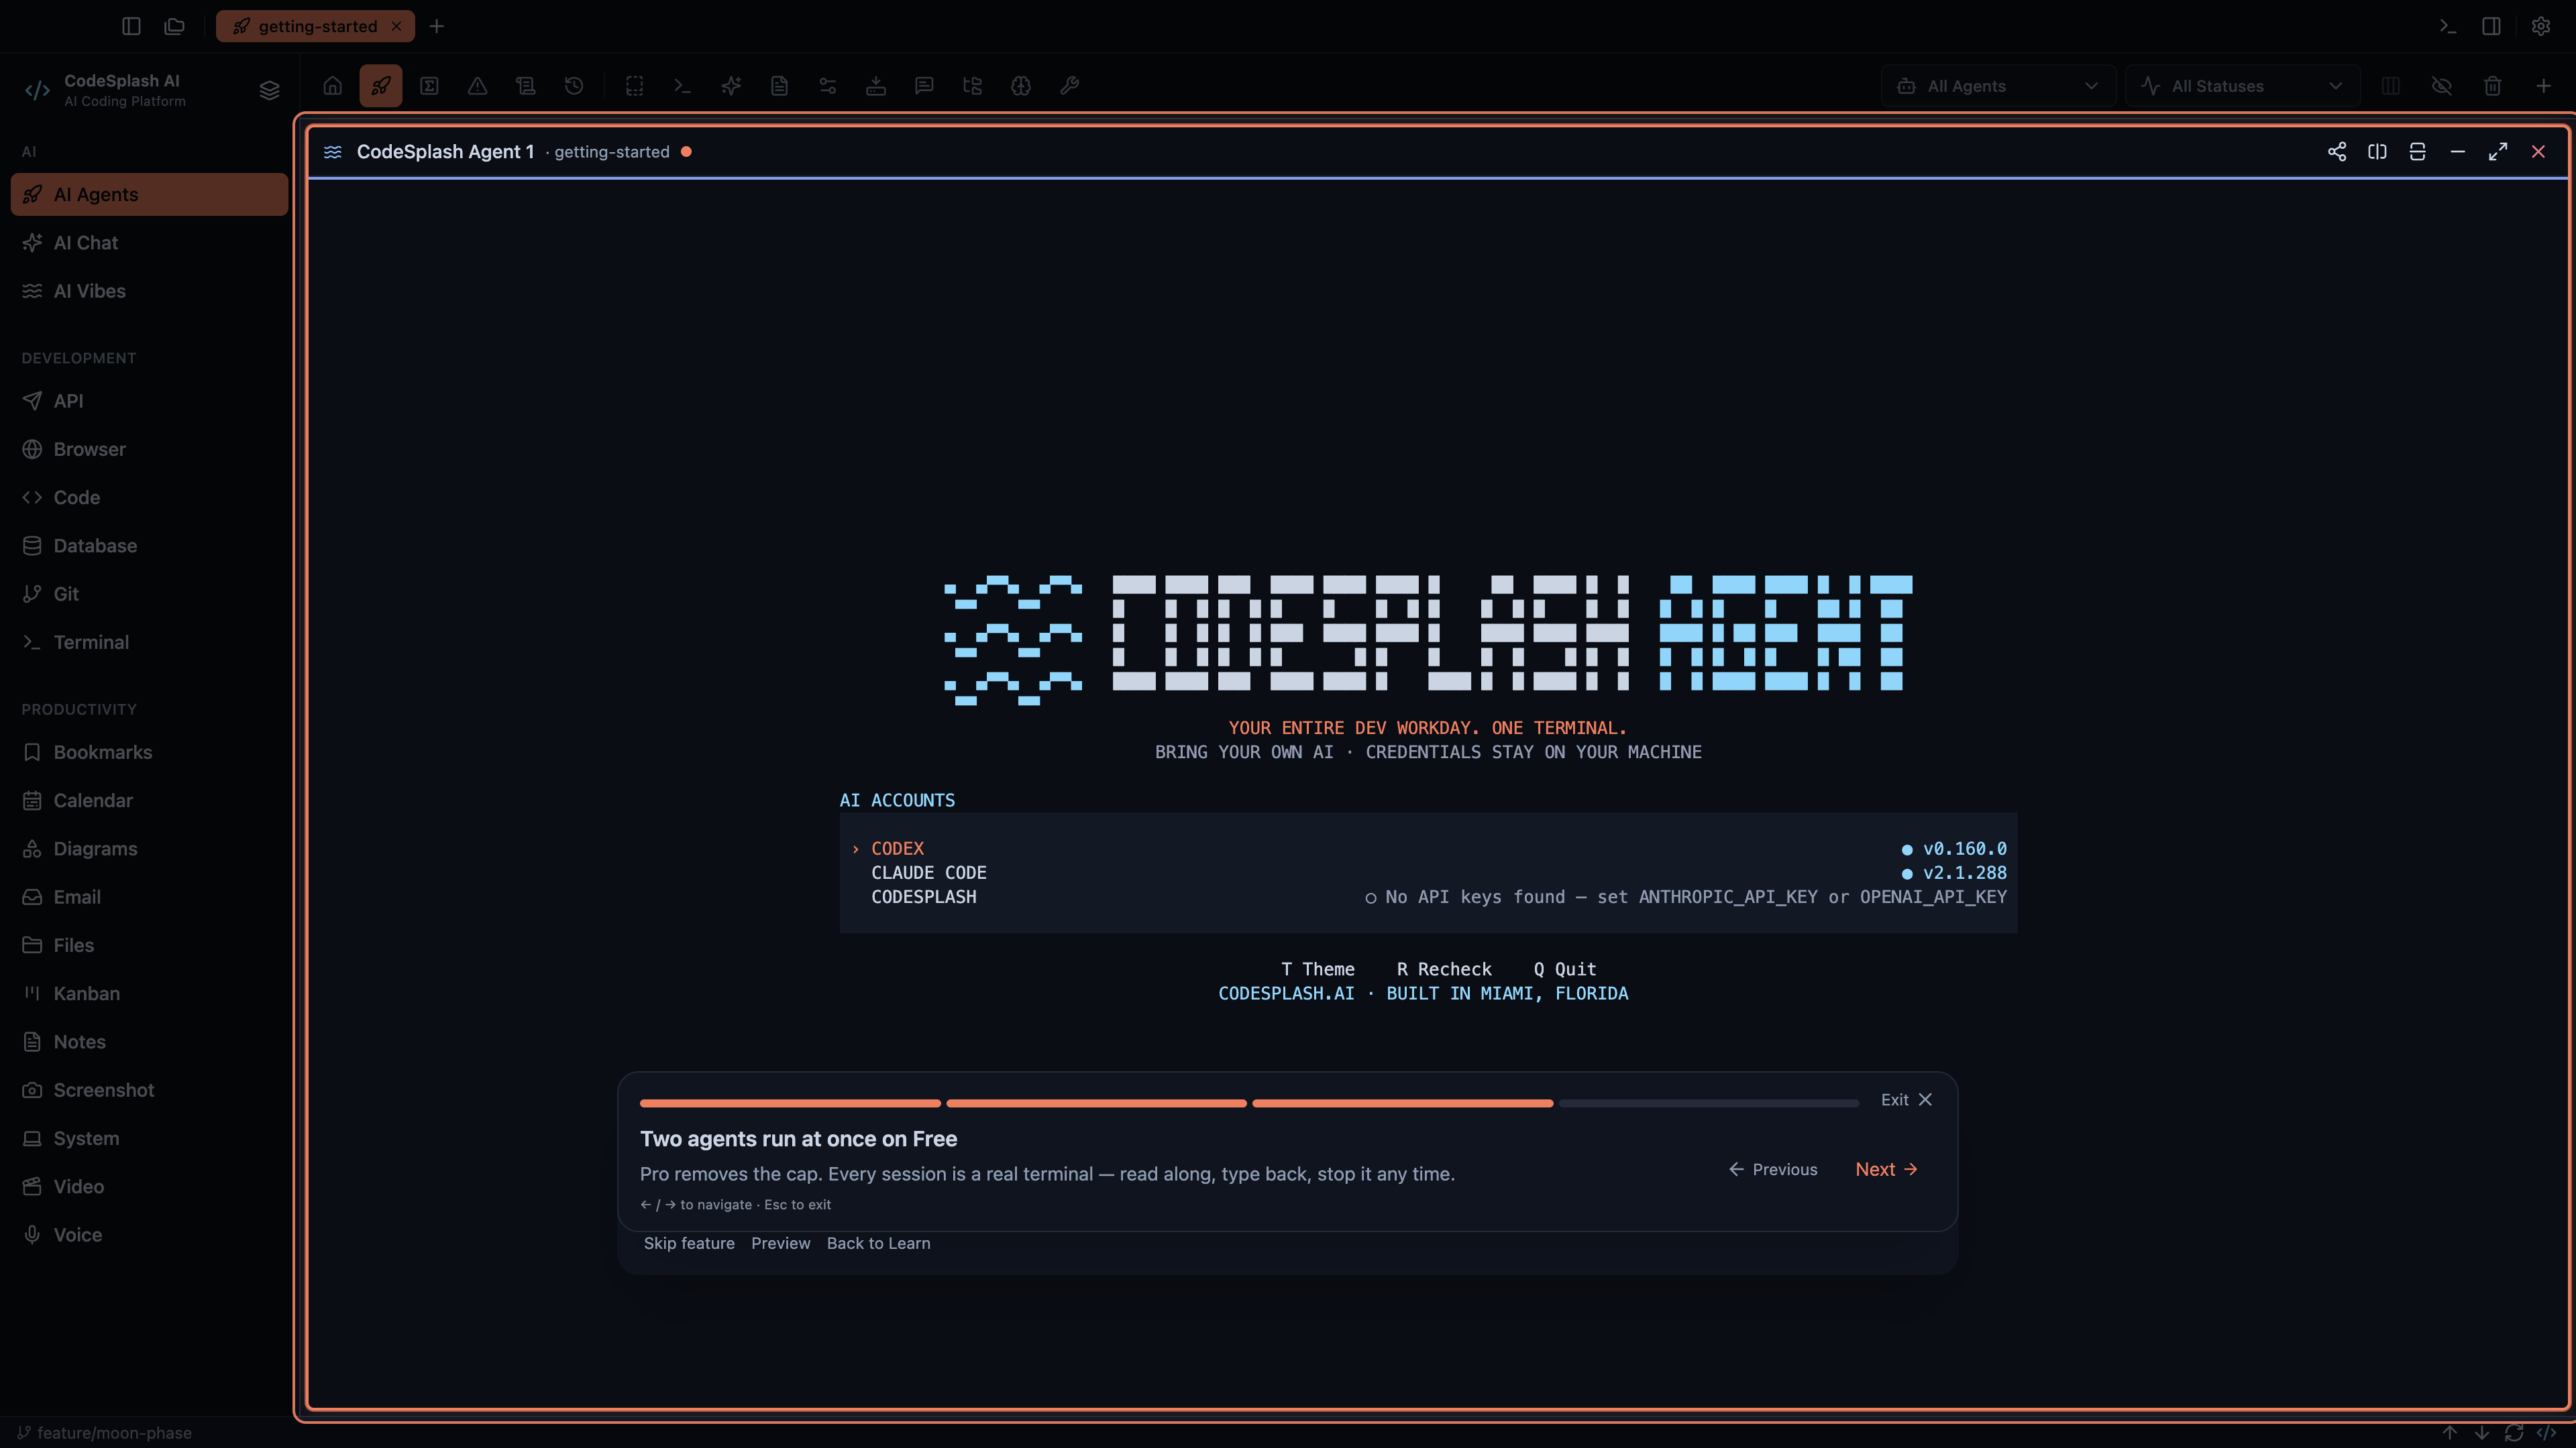Screen dimensions: 2576x1448
Task: Open the chat message toolbar icon
Action: coord(924,86)
